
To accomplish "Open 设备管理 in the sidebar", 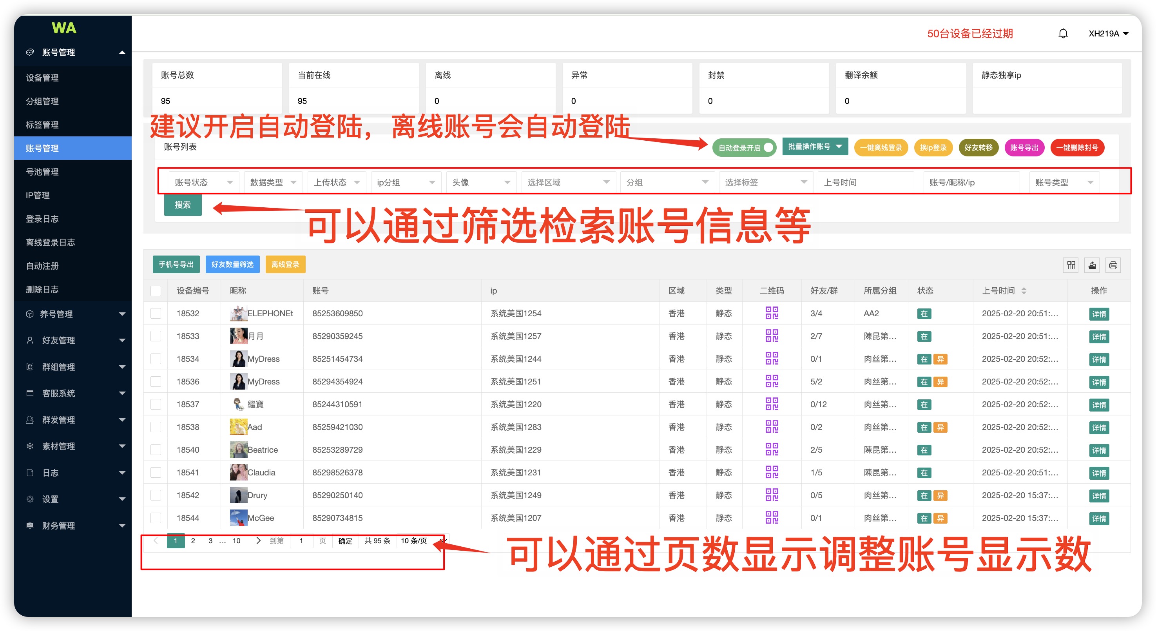I will tap(42, 78).
